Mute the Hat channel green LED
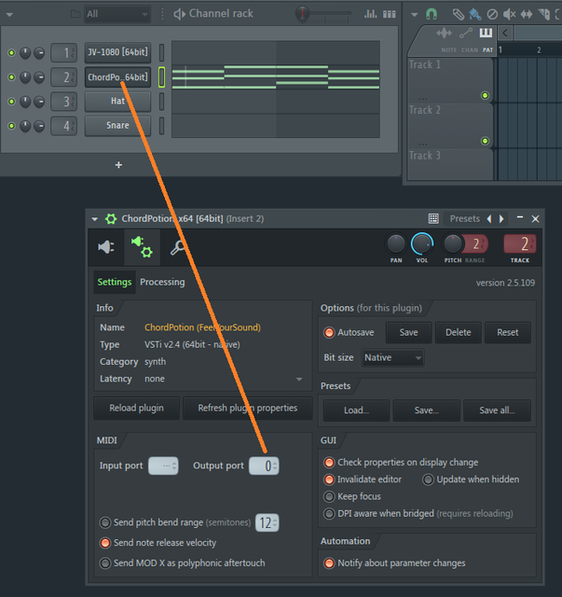This screenshot has height=597, width=562. click(x=11, y=102)
